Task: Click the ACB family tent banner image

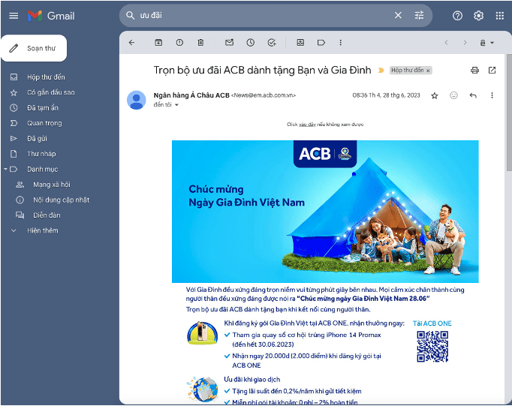Action: click(325, 212)
